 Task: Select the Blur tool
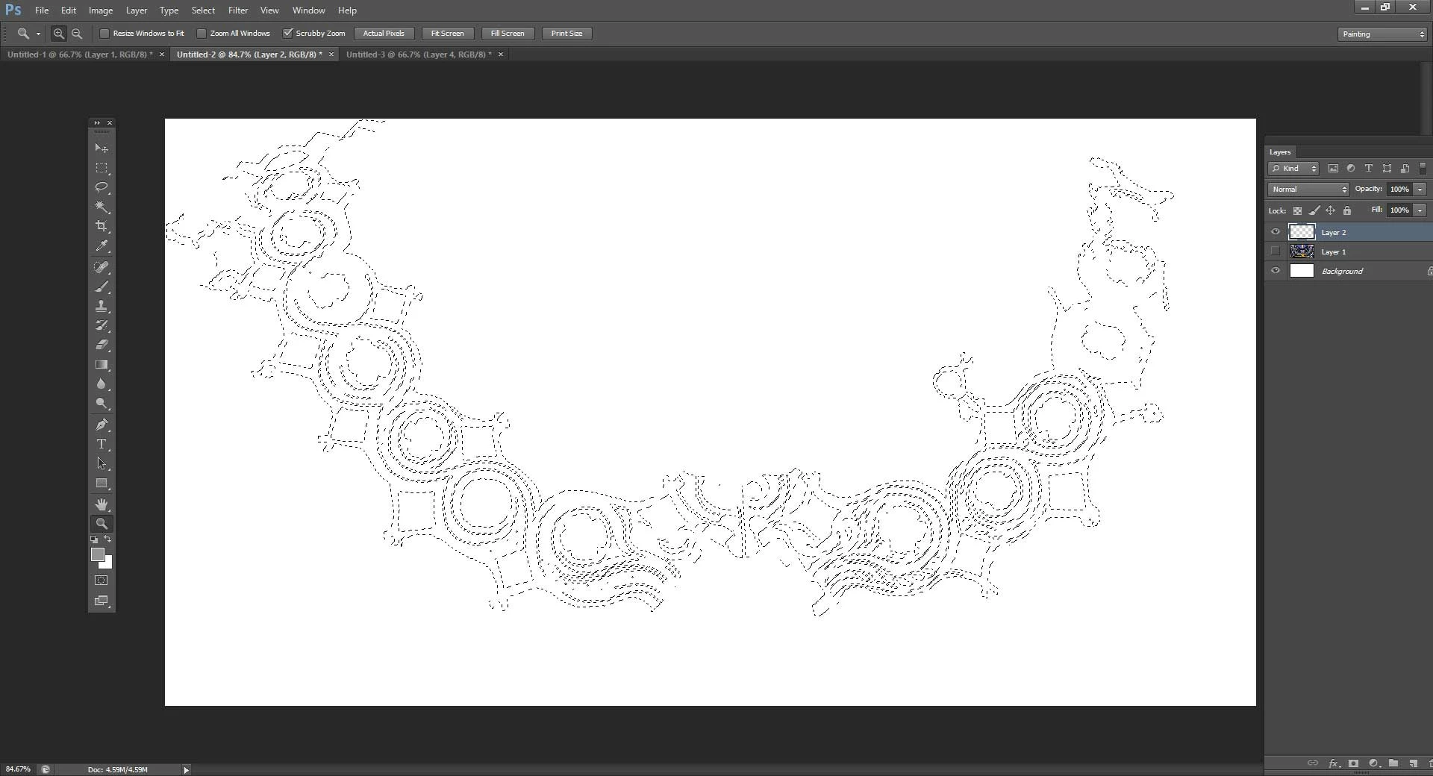(102, 384)
